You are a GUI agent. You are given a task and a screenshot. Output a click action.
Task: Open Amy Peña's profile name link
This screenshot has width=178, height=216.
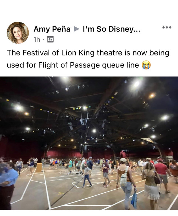click(52, 29)
